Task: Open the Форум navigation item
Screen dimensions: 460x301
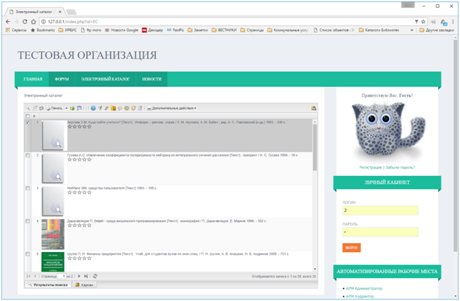Action: pyautogui.click(x=62, y=78)
